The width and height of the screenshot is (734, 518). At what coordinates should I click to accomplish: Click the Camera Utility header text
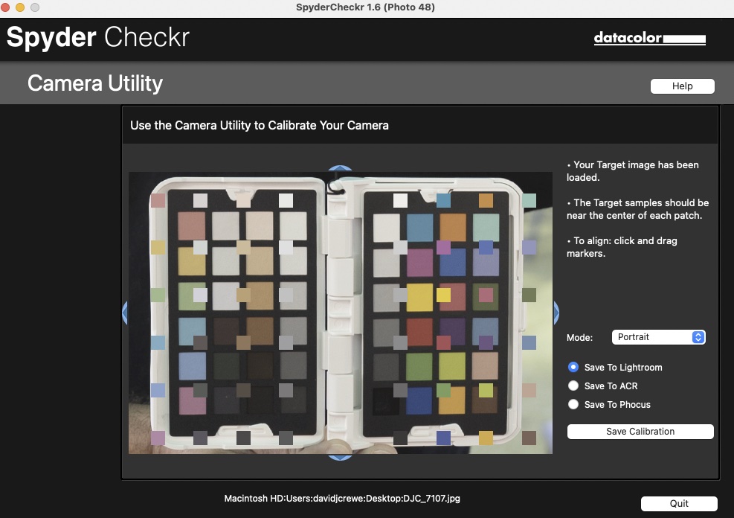click(x=94, y=83)
